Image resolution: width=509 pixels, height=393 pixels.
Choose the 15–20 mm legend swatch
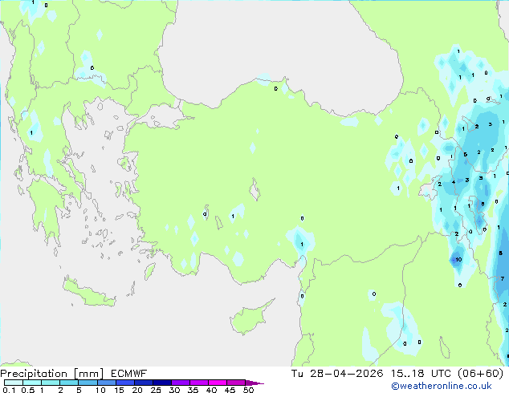click(124, 383)
